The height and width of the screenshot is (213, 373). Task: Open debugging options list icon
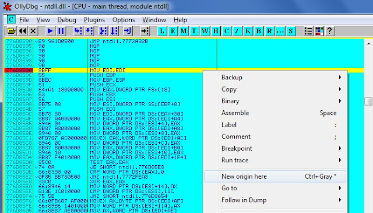308,31
